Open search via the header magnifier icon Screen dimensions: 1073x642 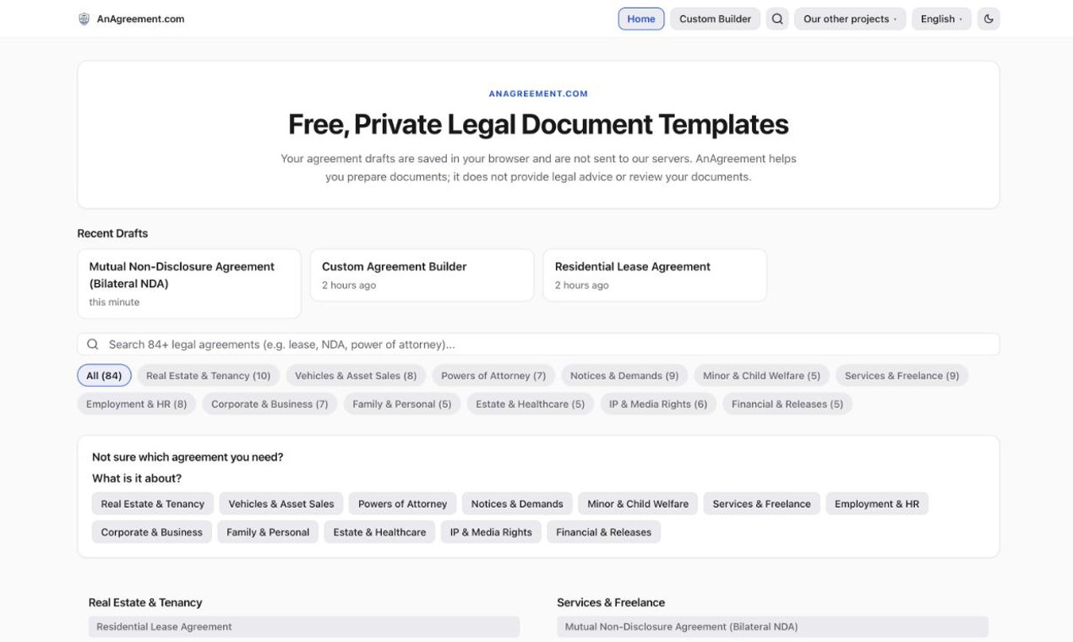pyautogui.click(x=777, y=19)
